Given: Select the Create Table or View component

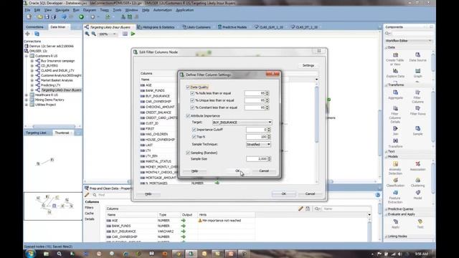Looking at the screenshot, I should click(x=395, y=59).
